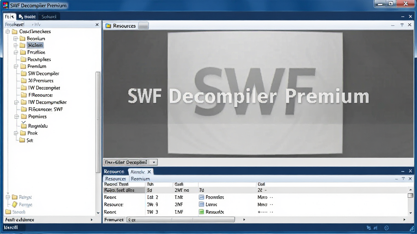Select the FIEcarnoes SWF folder
Viewport: 417px width, 234px height.
46,109
